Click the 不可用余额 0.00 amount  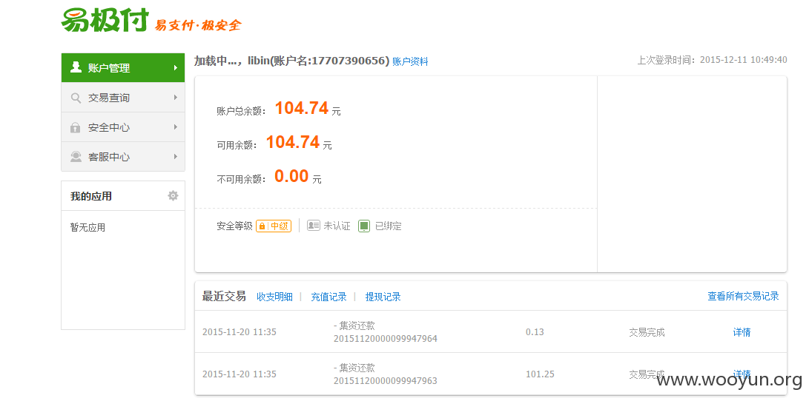pyautogui.click(x=291, y=176)
